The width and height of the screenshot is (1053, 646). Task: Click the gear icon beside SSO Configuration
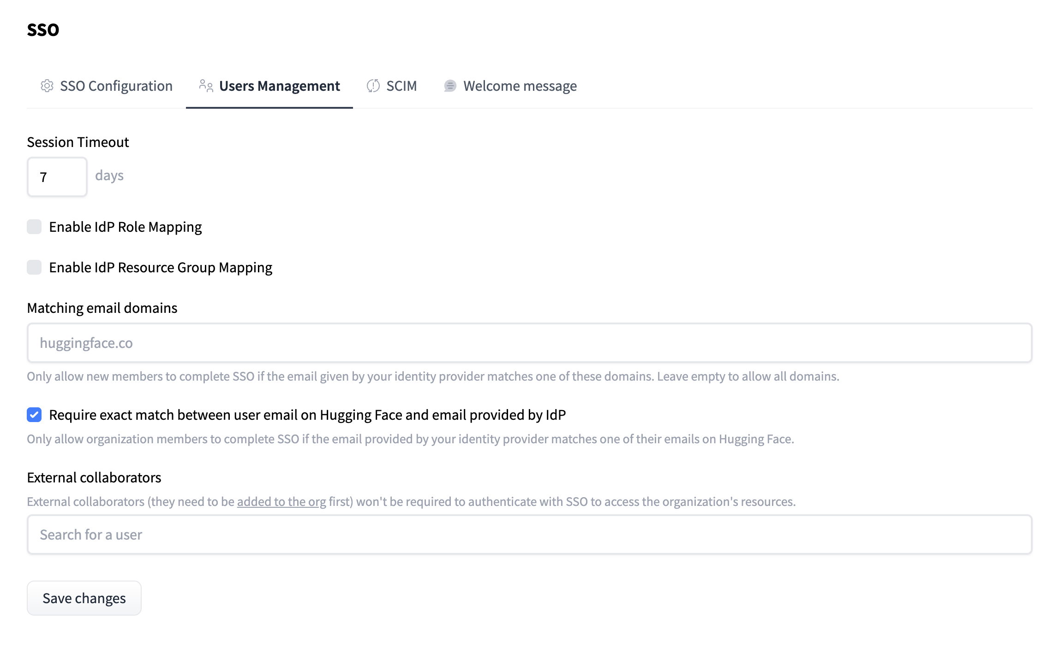coord(47,86)
